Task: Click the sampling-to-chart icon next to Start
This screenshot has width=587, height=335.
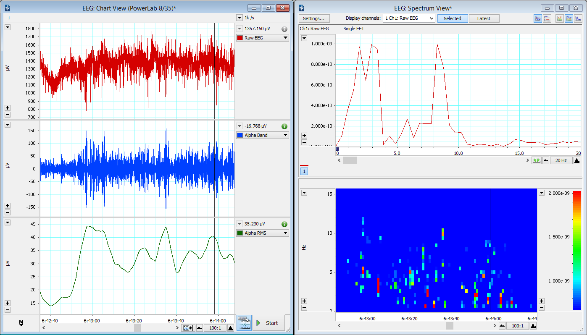Action: coord(244,322)
